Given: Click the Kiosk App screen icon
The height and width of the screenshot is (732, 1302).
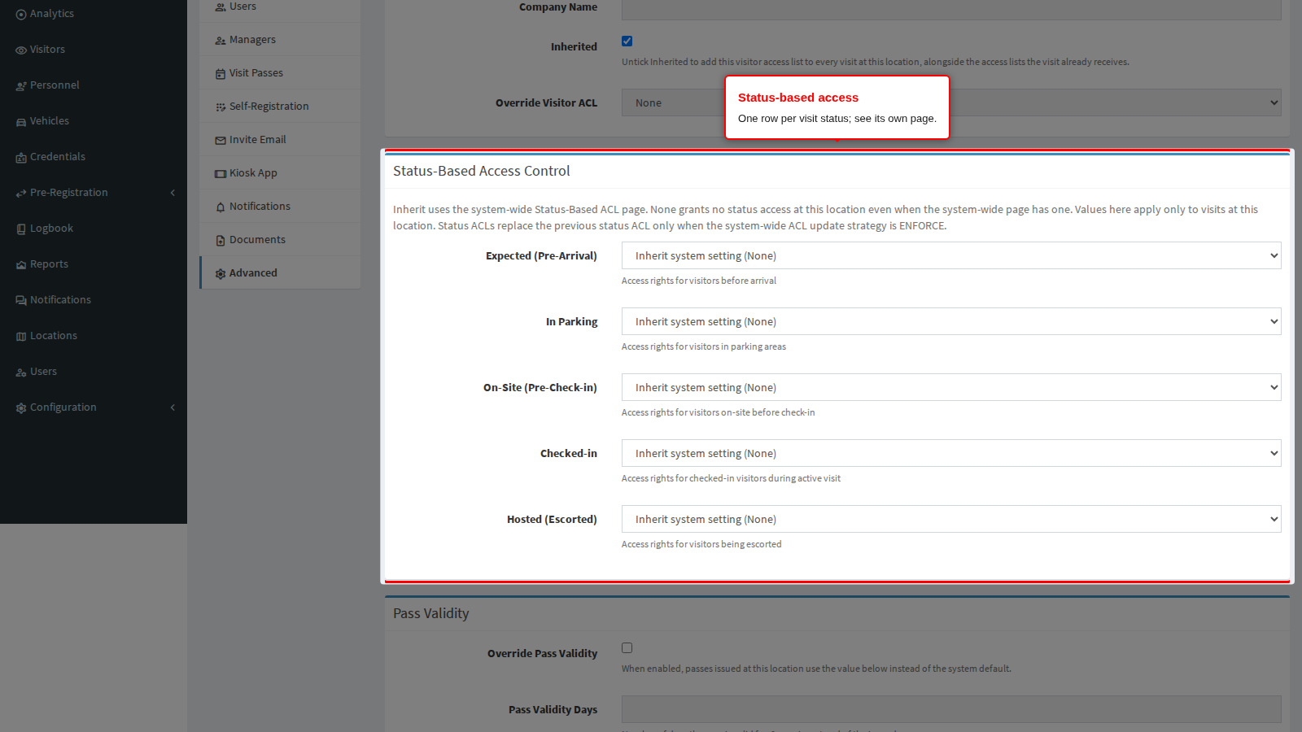Looking at the screenshot, I should (x=221, y=174).
